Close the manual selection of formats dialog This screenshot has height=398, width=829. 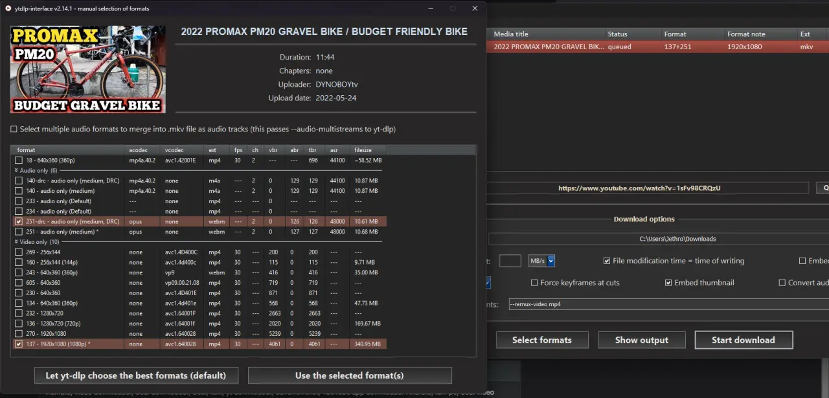(475, 8)
